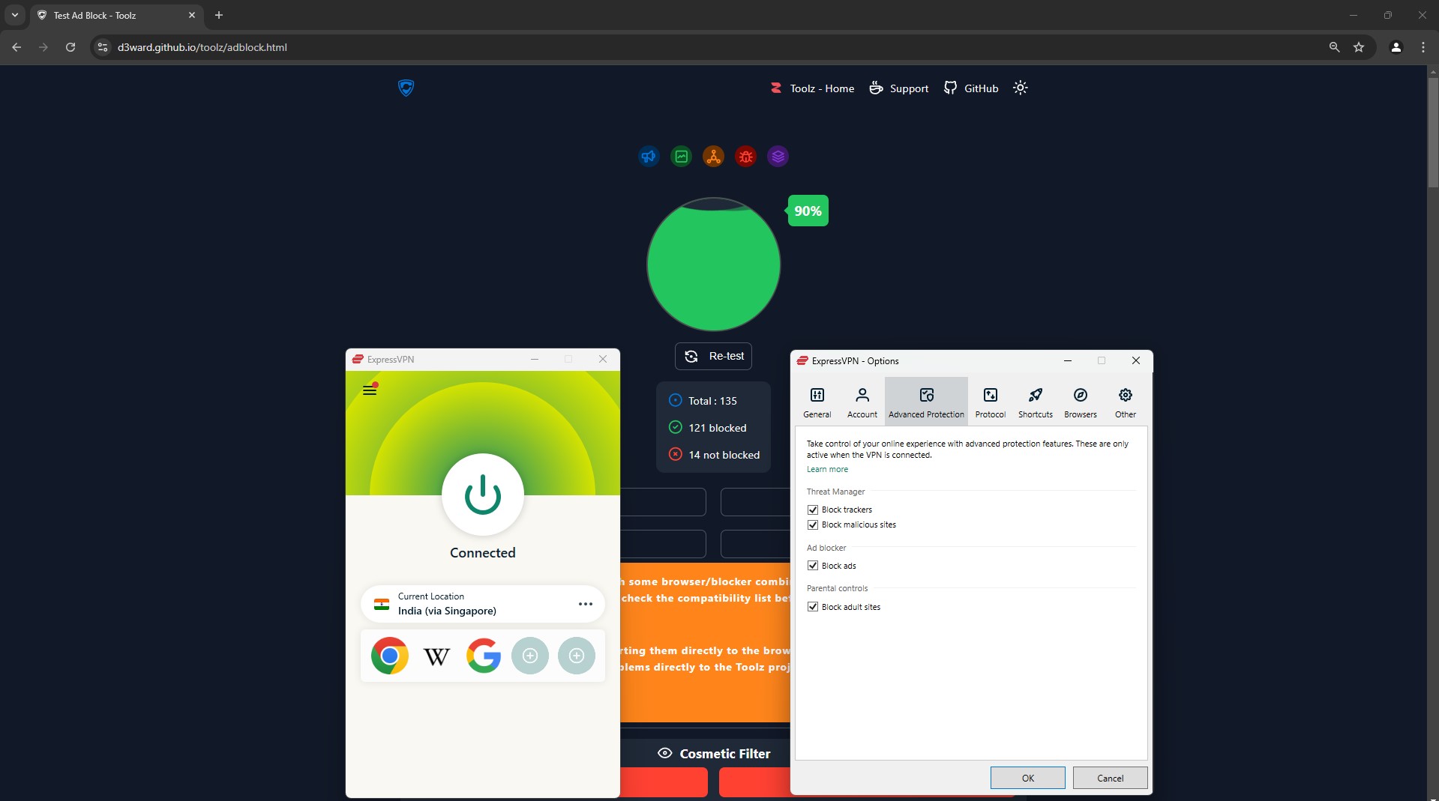Switch to the General options tab
Screen dimensions: 1439x801
(817, 402)
